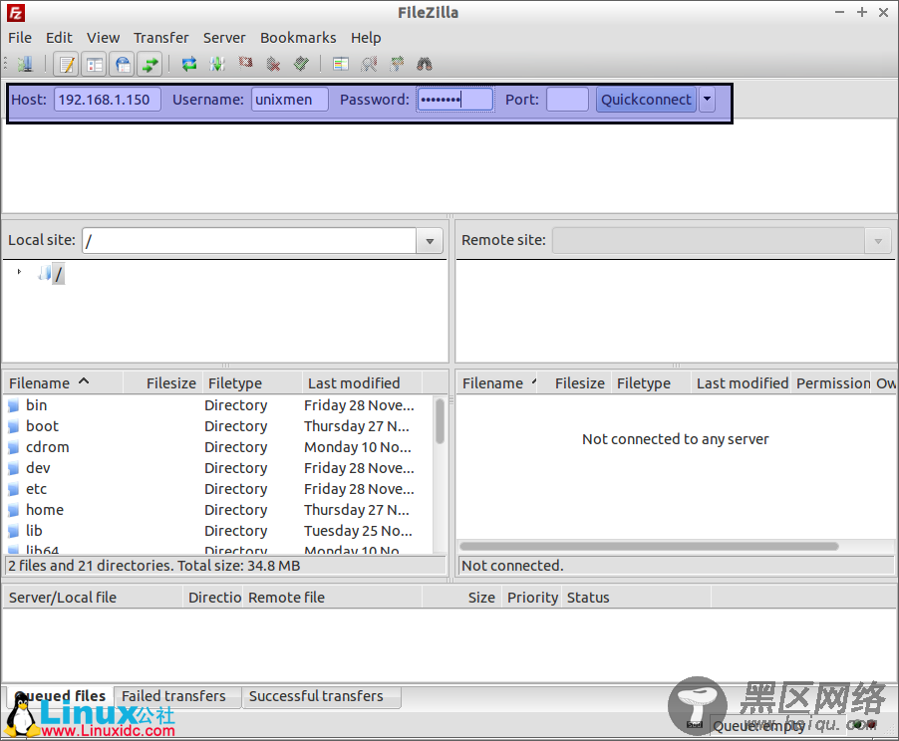The image size is (899, 741).
Task: Select the 'home' filename text
Action: pyautogui.click(x=45, y=510)
